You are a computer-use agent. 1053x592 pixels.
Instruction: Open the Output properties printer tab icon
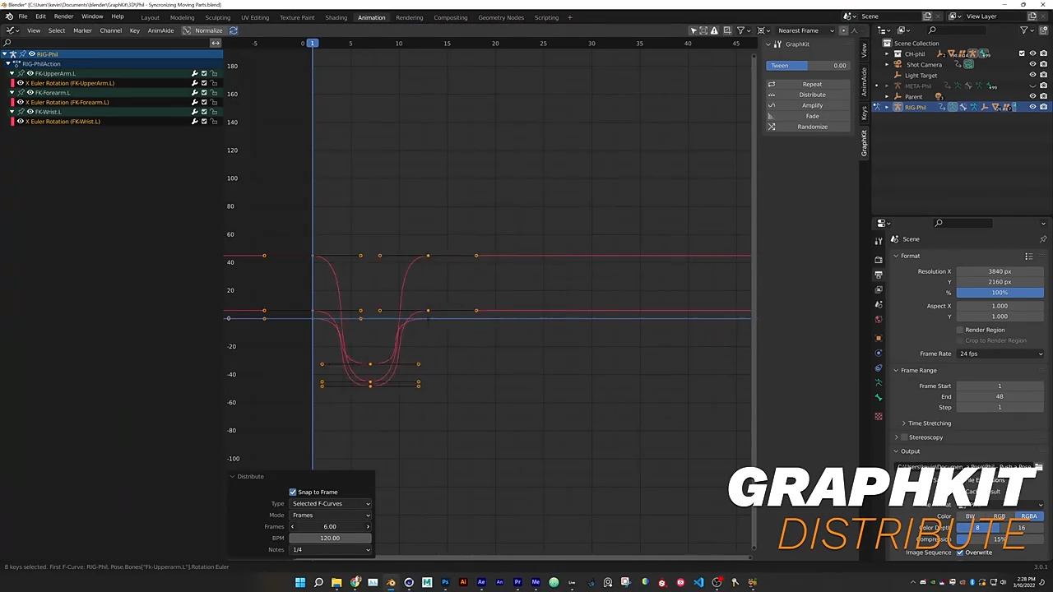879,275
